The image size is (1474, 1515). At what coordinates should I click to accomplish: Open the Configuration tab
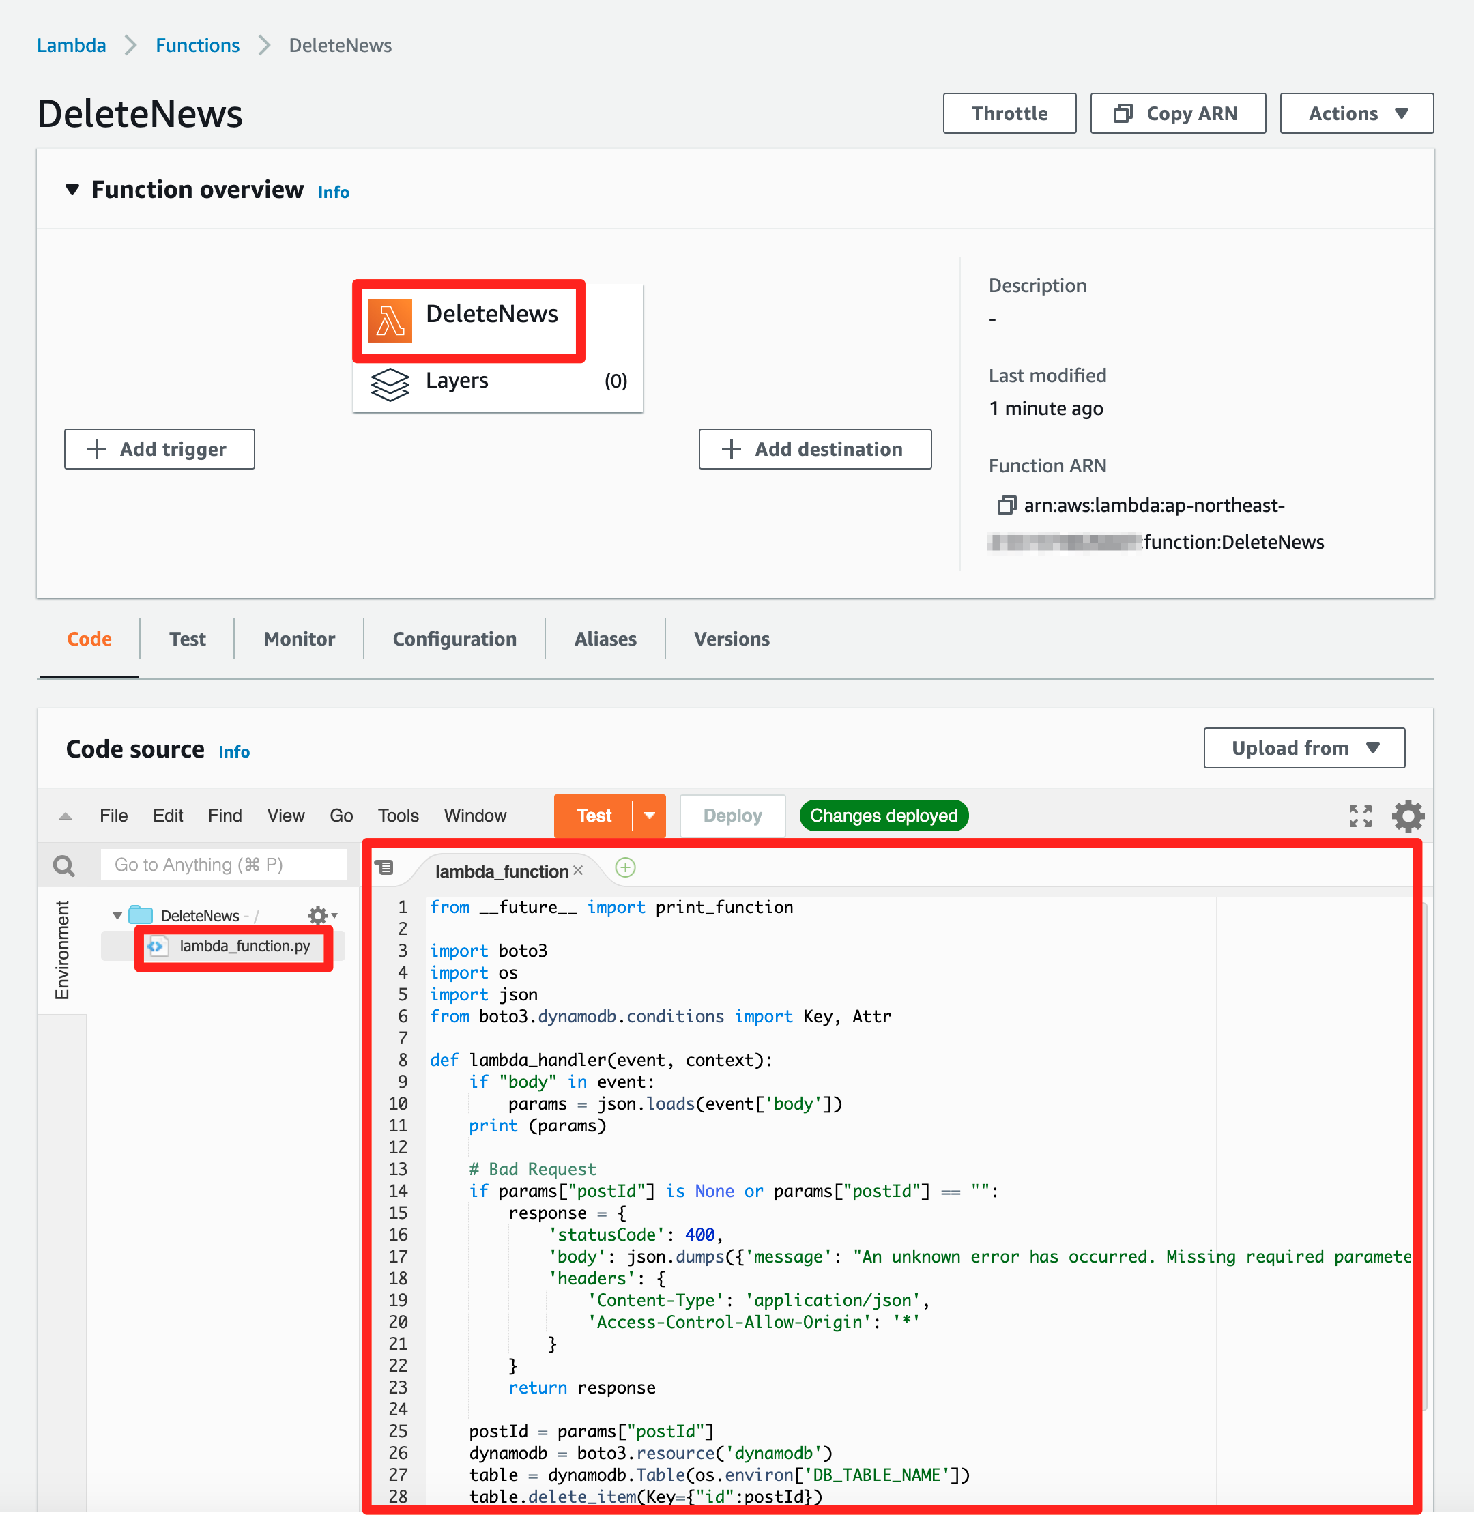(x=454, y=639)
